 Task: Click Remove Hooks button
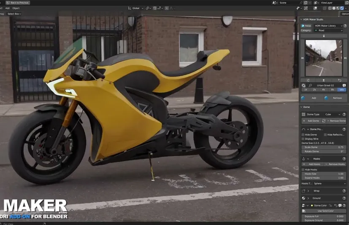click(335, 164)
